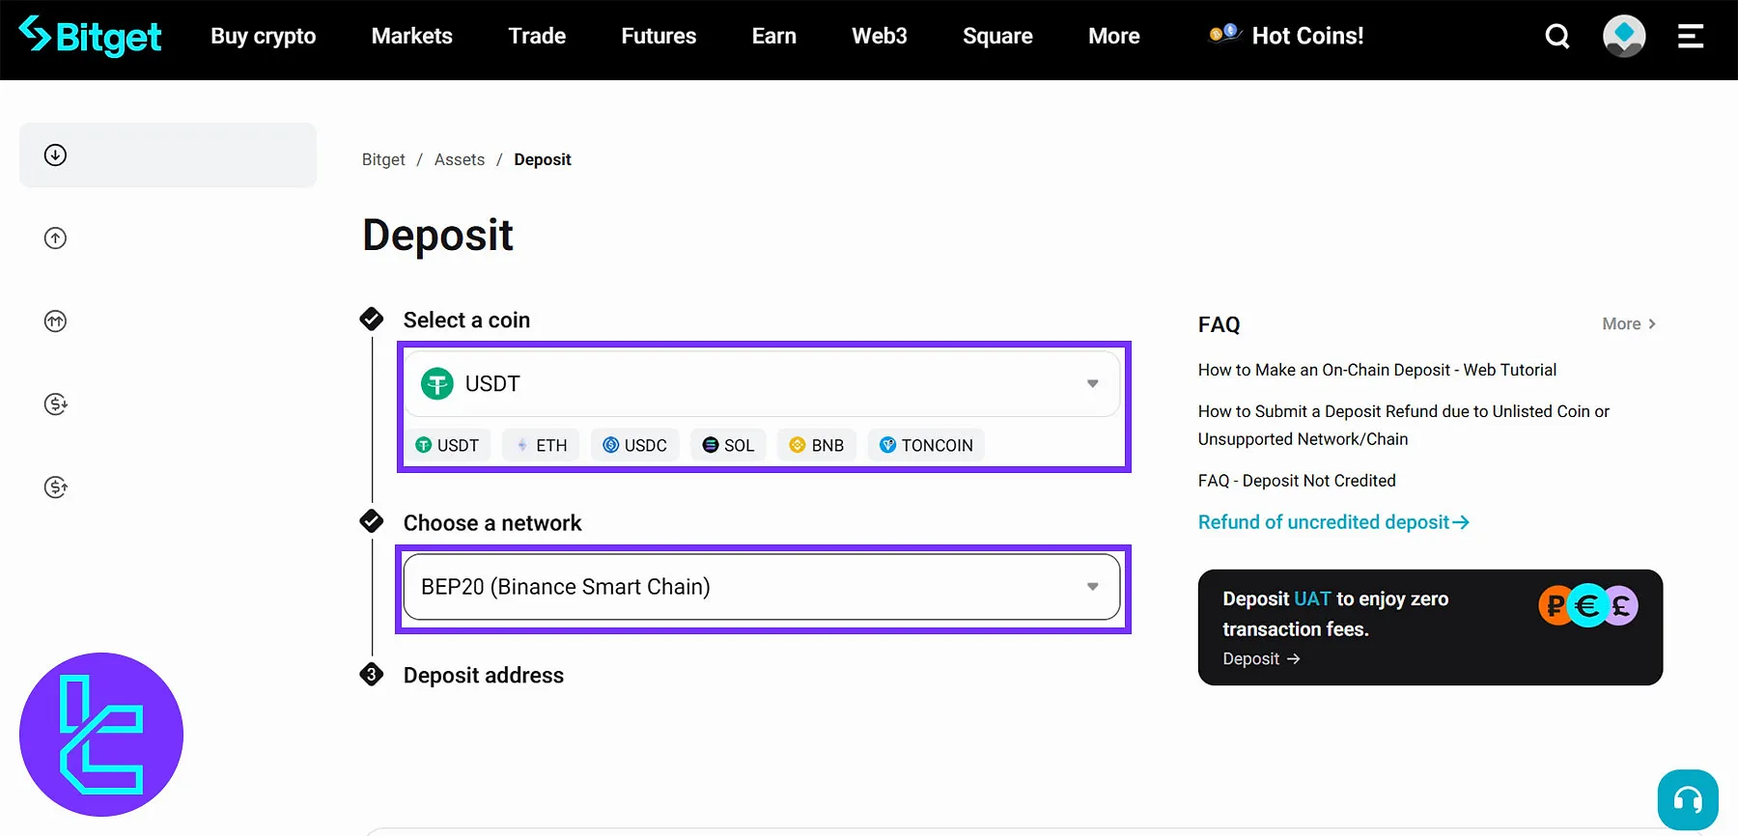The width and height of the screenshot is (1738, 836).
Task: Click the Hot Coins! link
Action: [x=1307, y=37]
